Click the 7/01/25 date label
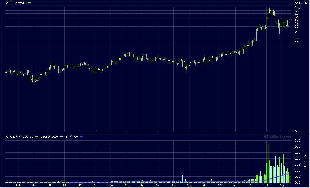Image resolution: width=310 pixels, height=188 pixels. pyautogui.click(x=301, y=3)
